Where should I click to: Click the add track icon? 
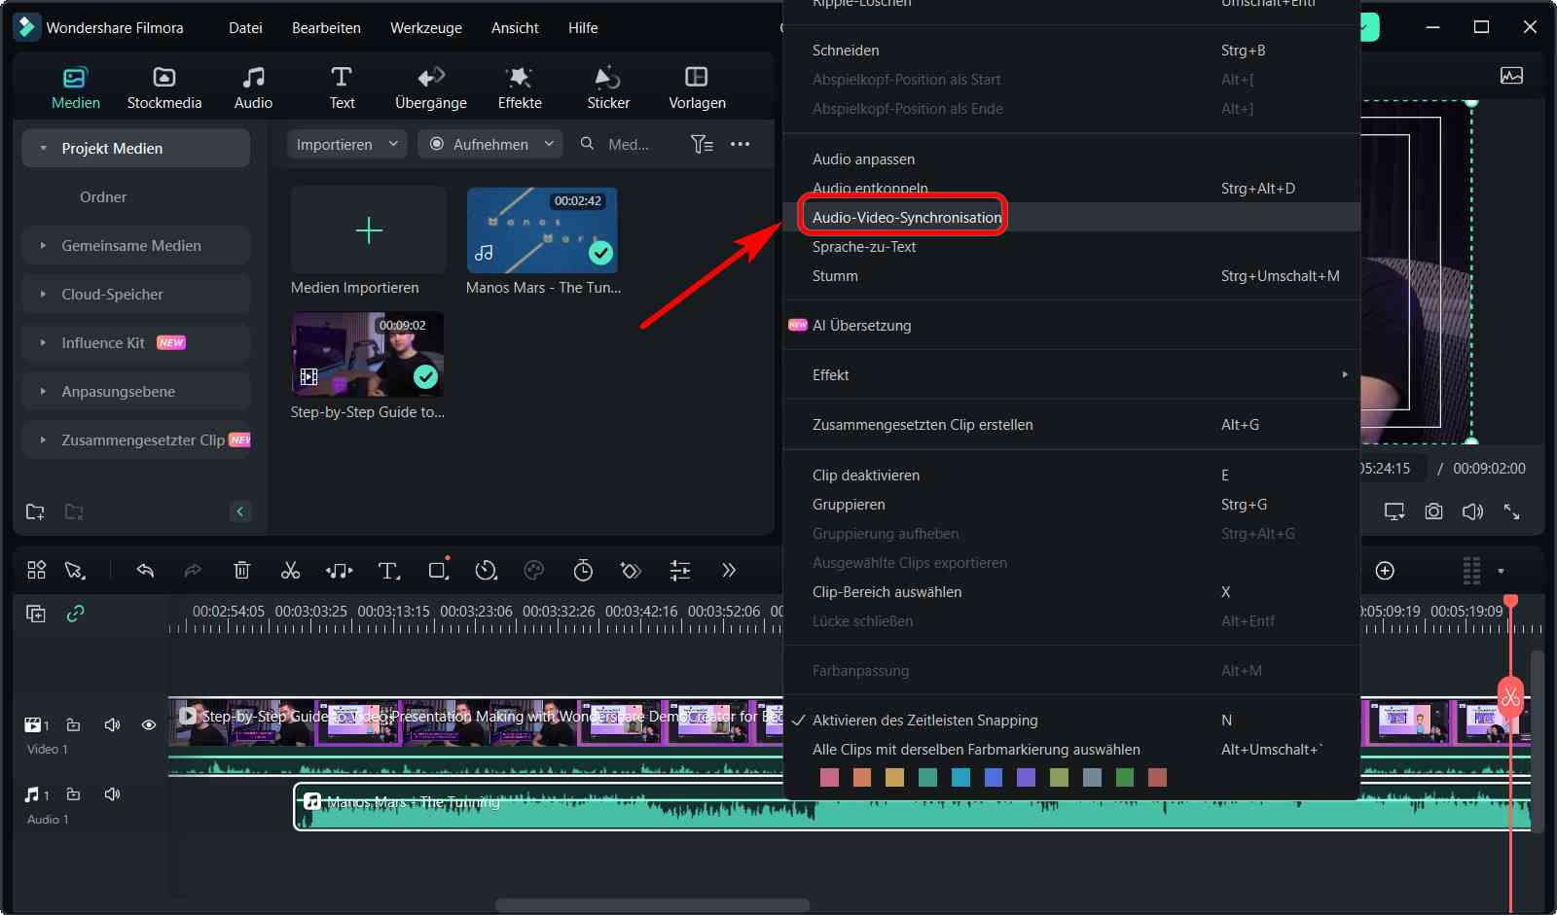[36, 614]
